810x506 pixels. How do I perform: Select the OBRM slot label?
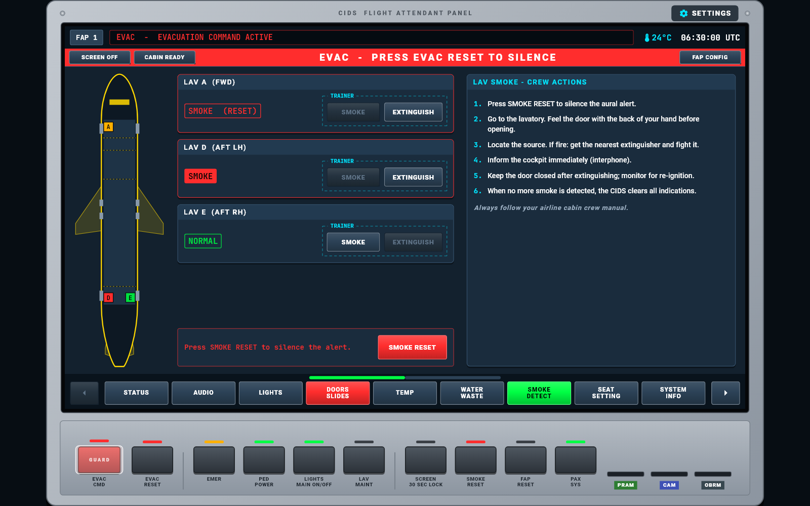[713, 485]
